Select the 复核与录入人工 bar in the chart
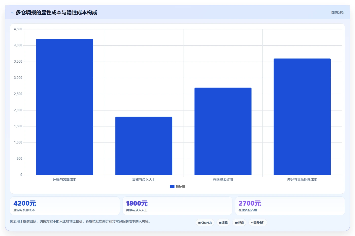 [x=144, y=146]
